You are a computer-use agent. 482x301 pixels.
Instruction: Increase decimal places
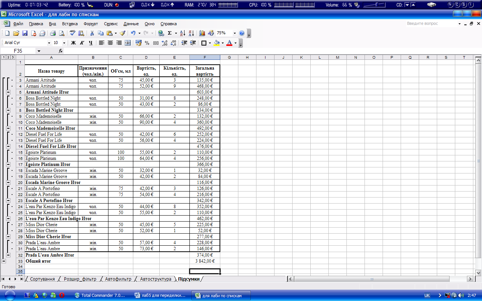(165, 43)
